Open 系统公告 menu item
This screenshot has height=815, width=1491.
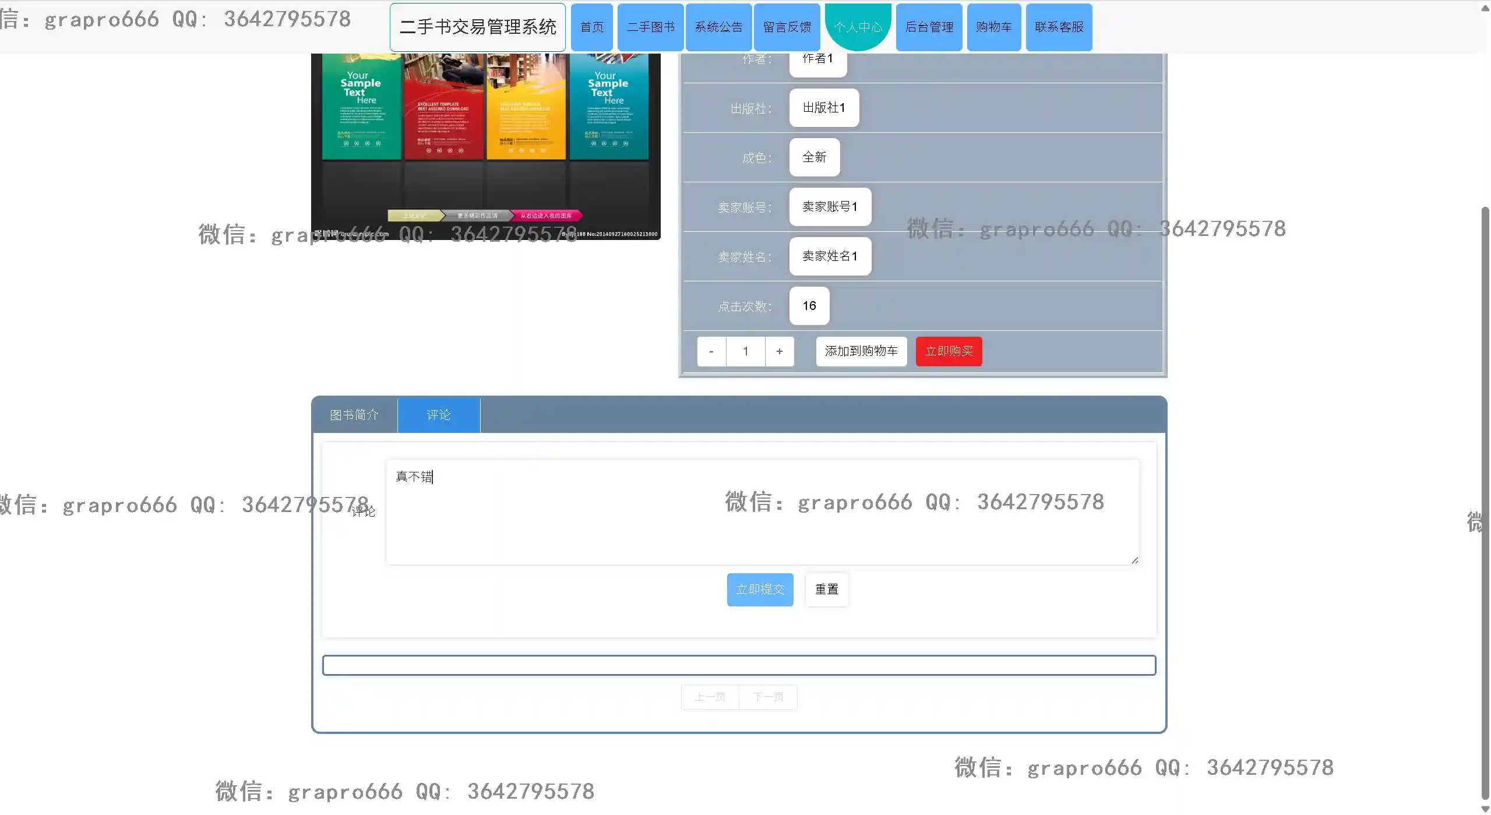click(718, 27)
